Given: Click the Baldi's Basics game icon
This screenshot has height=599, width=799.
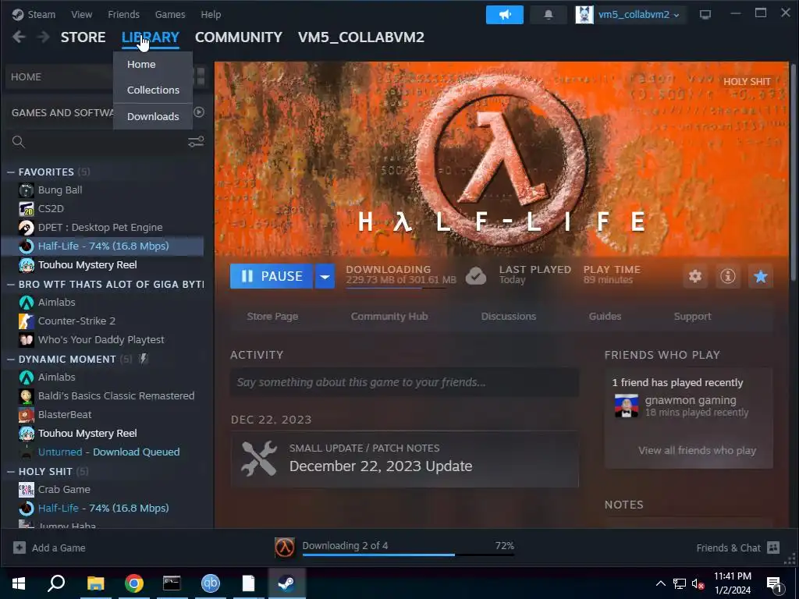Looking at the screenshot, I should (27, 395).
